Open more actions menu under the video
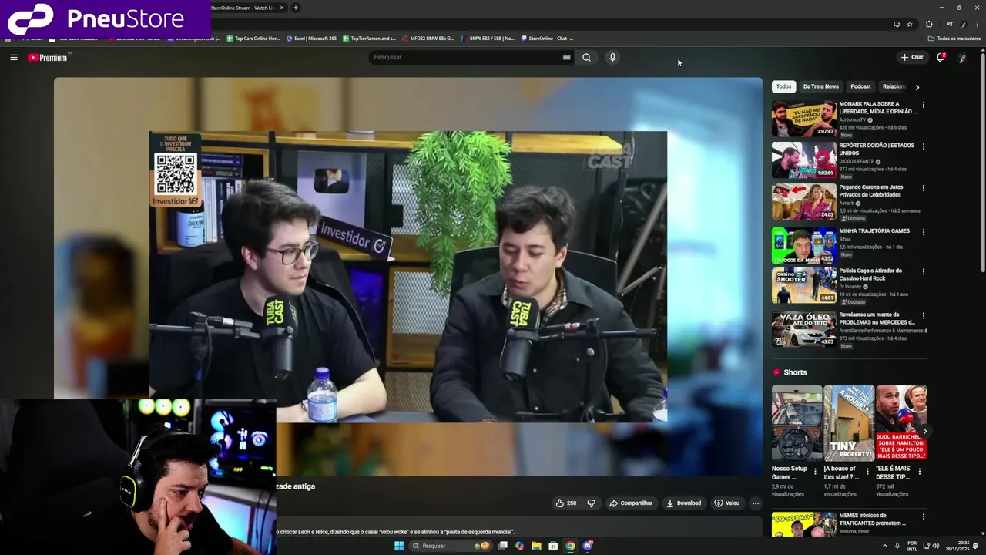This screenshot has height=555, width=986. [755, 503]
